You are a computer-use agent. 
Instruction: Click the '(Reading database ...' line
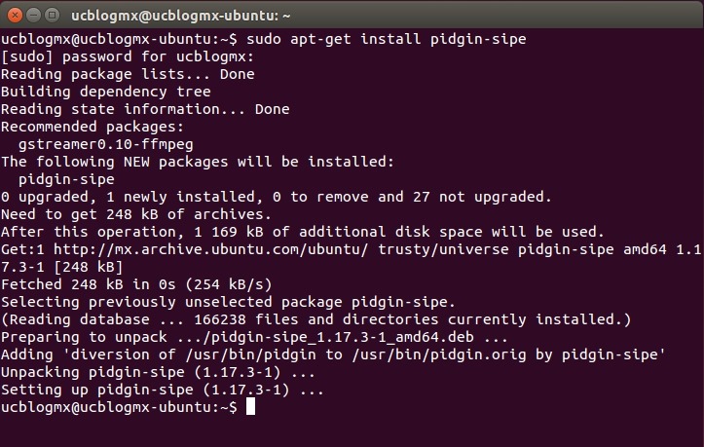[x=316, y=319]
